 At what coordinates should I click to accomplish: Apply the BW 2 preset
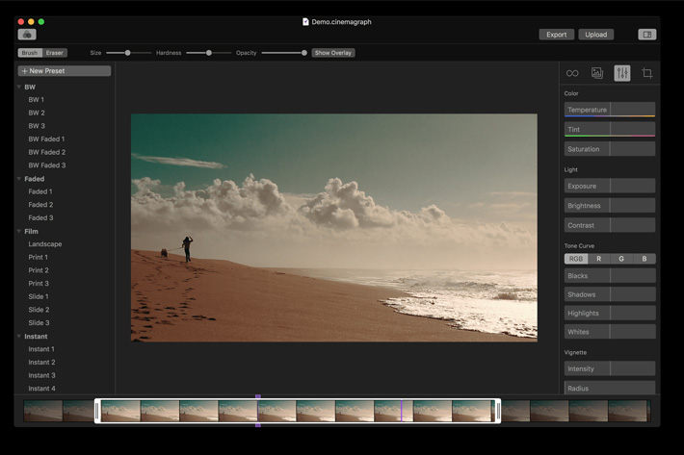[x=37, y=113]
